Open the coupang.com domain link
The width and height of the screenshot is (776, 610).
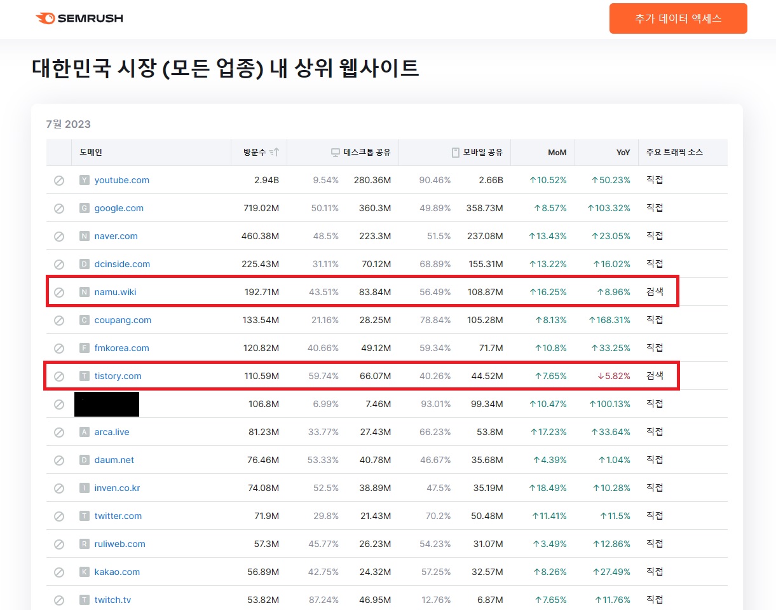pyautogui.click(x=123, y=320)
